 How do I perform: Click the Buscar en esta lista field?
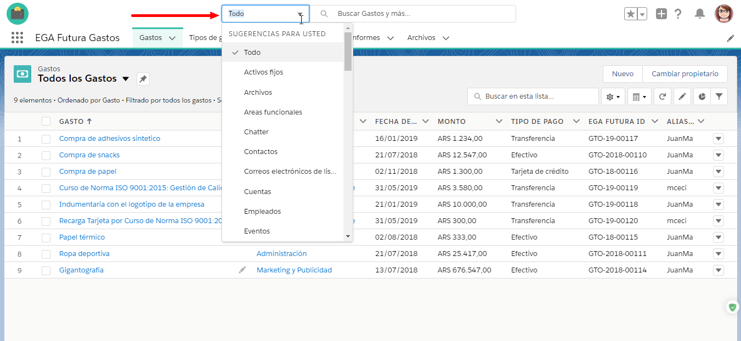[538, 96]
